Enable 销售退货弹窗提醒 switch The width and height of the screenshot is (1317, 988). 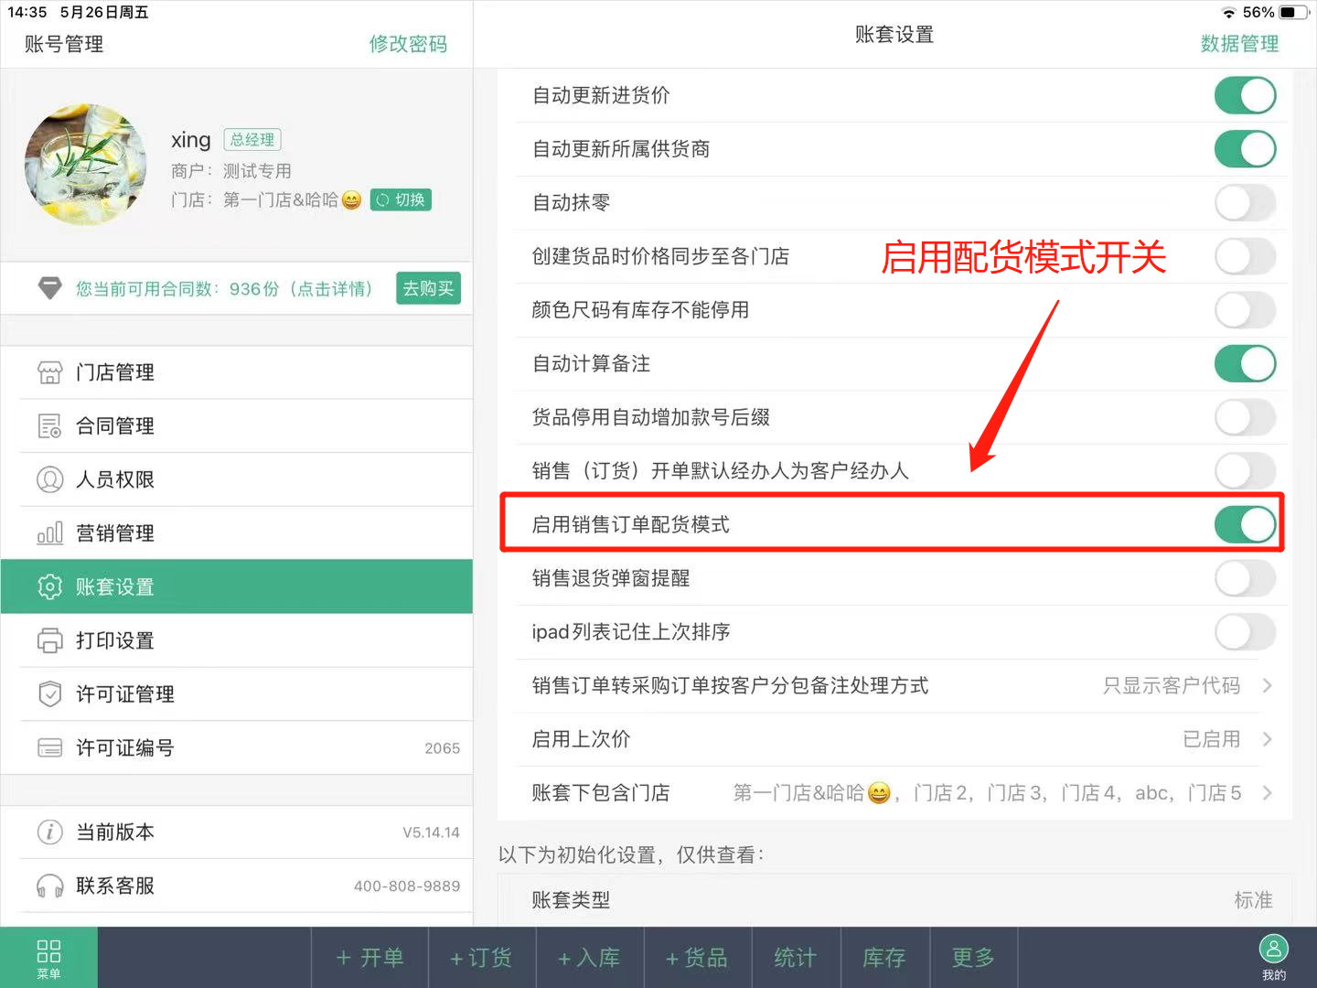click(1245, 578)
